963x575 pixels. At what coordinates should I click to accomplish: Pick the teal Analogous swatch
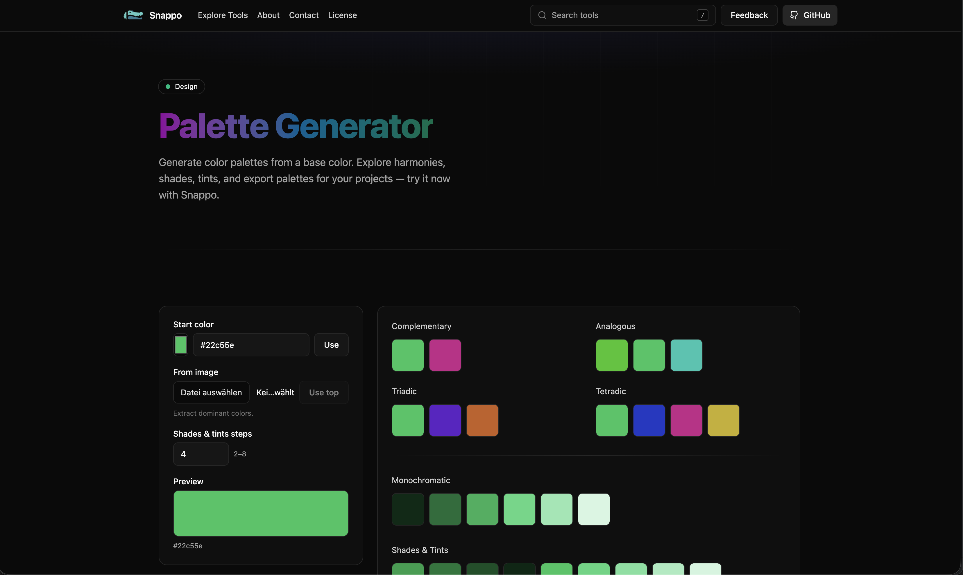[686, 355]
